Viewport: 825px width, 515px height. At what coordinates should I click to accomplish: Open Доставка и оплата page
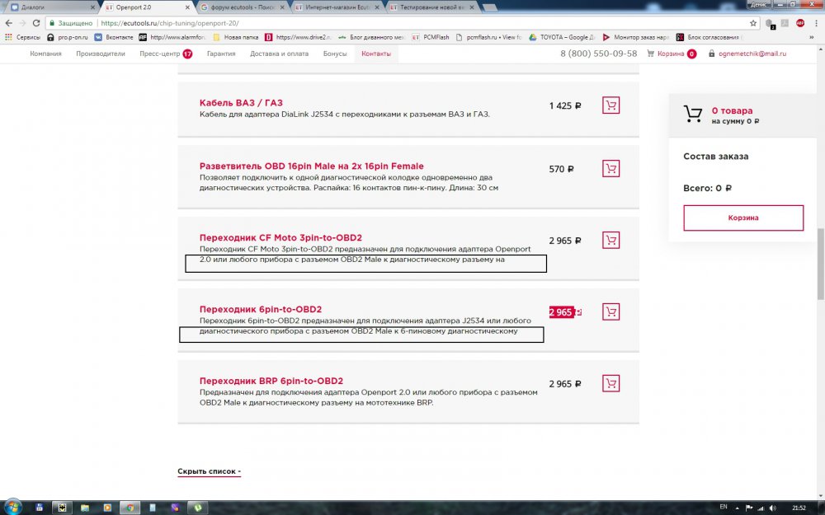279,54
